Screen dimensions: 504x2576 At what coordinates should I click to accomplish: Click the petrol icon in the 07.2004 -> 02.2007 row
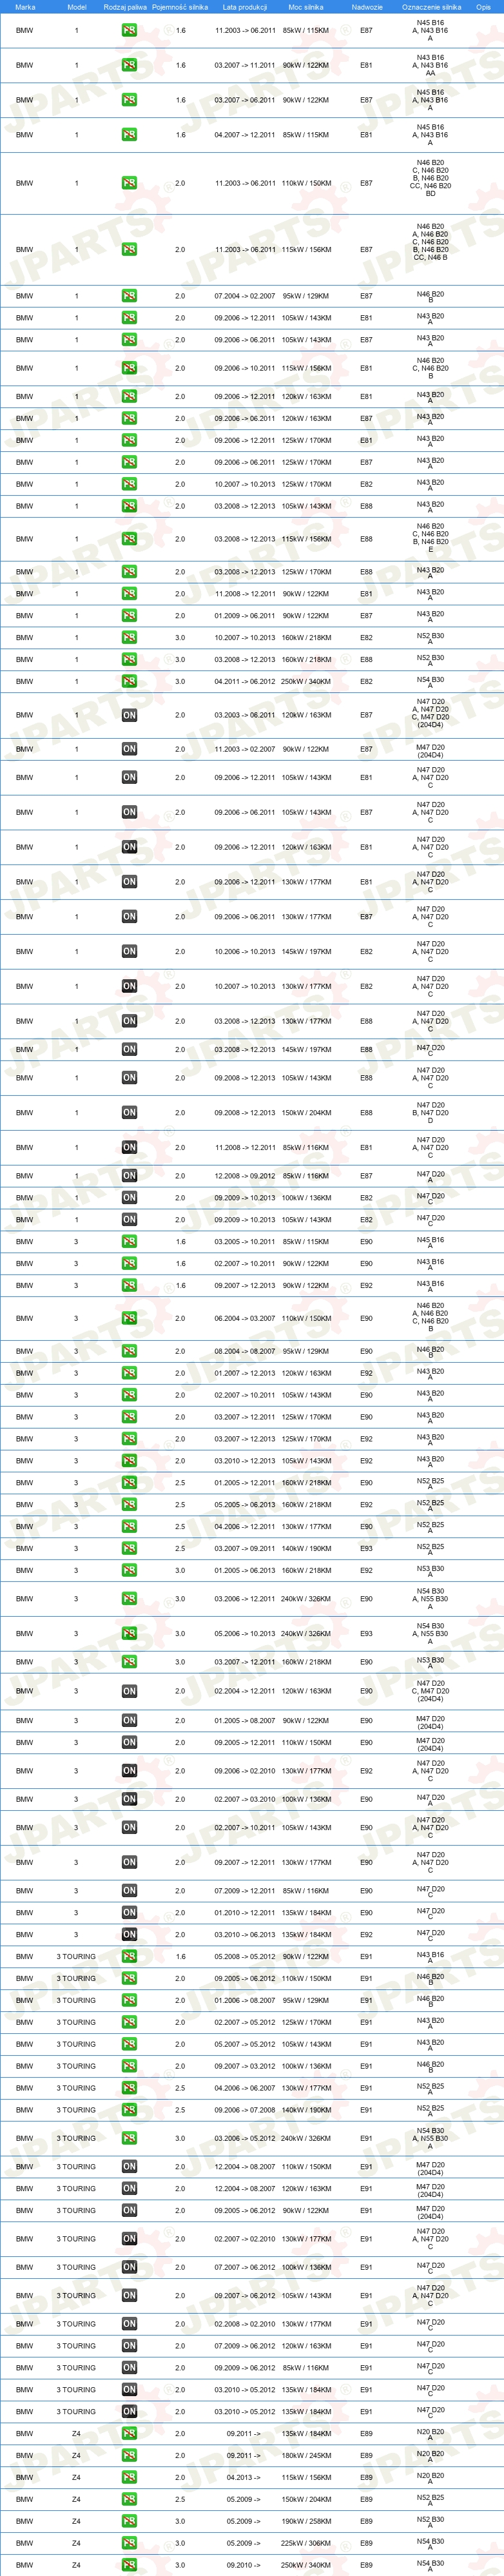[x=129, y=296]
